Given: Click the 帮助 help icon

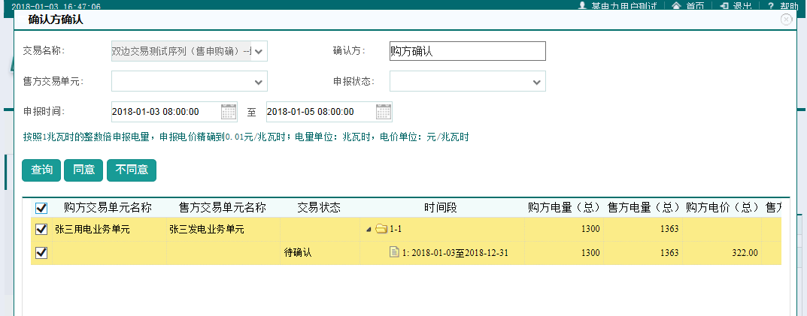Looking at the screenshot, I should (x=770, y=5).
